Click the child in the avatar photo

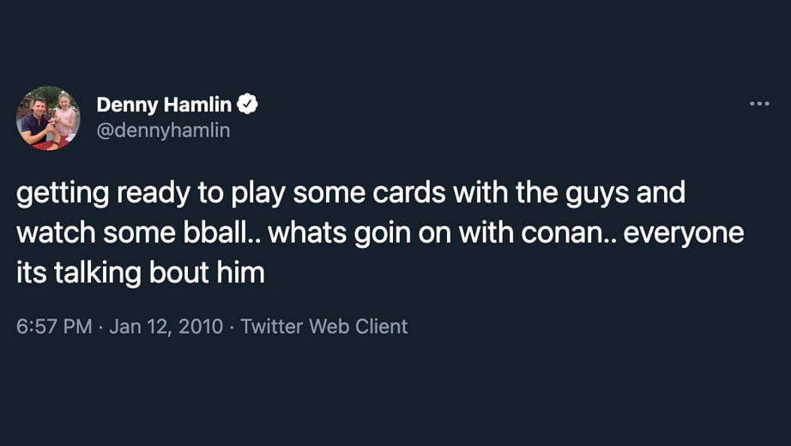[x=64, y=120]
